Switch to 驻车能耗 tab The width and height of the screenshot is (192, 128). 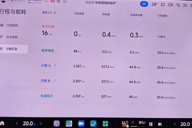[x=12, y=37]
